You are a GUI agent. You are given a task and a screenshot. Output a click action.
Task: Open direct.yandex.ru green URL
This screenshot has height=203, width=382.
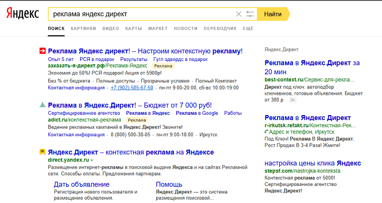point(68,160)
